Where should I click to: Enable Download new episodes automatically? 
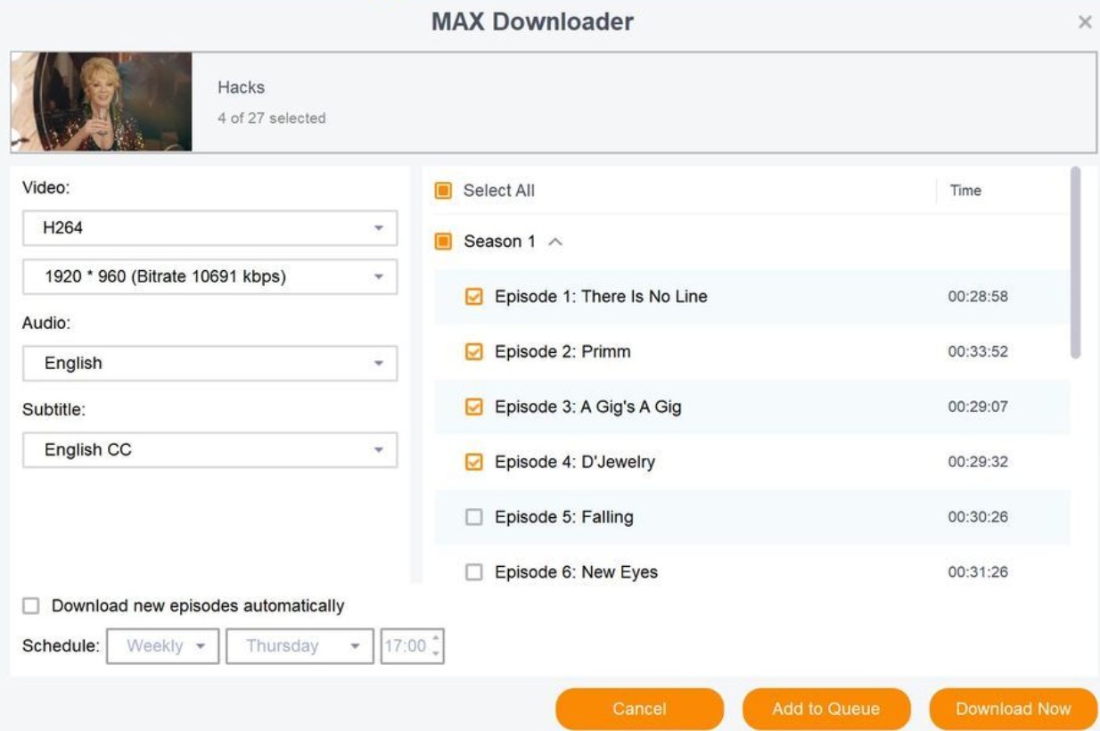(x=31, y=606)
